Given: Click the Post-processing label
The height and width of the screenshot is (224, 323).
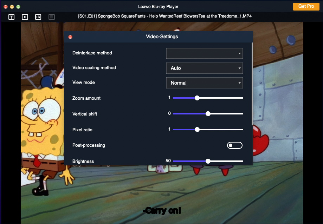Looking at the screenshot, I should click(x=89, y=145).
